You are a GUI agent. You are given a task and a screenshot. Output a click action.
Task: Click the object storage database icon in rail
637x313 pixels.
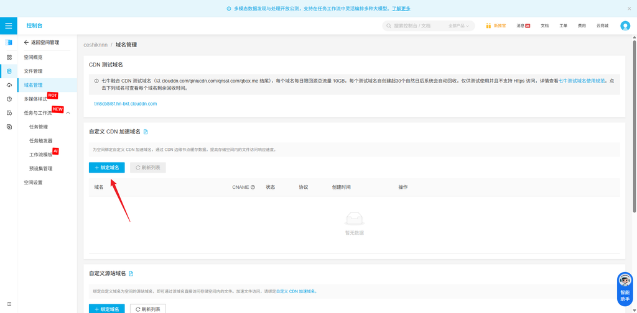9,71
